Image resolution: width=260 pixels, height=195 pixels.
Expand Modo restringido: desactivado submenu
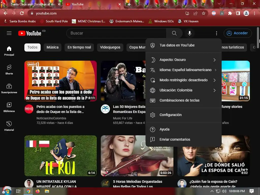point(184,80)
